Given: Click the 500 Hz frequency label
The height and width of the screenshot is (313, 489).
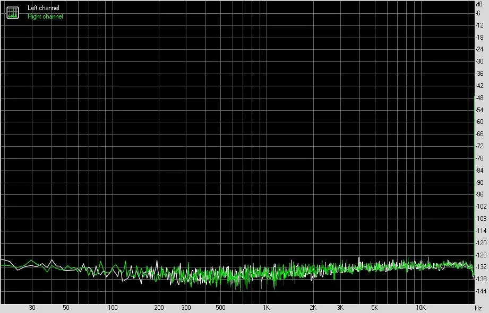Looking at the screenshot, I should pos(220,307).
